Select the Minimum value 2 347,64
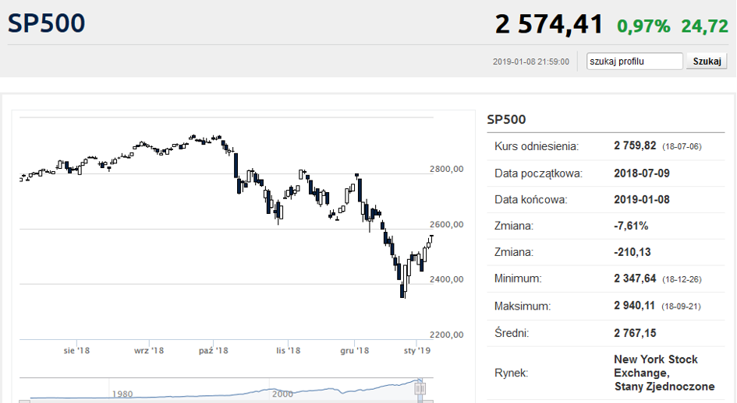The width and height of the screenshot is (737, 403). click(x=635, y=279)
